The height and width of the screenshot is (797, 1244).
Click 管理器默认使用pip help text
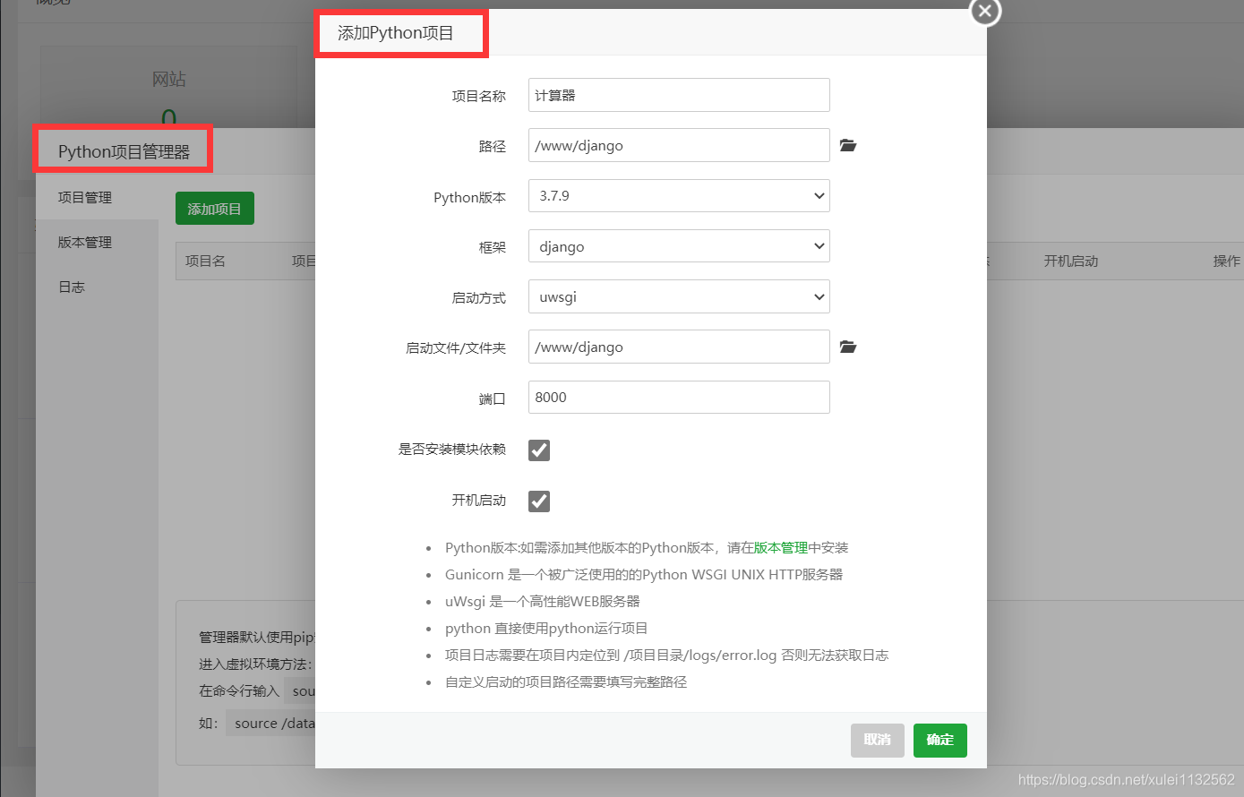coord(257,638)
